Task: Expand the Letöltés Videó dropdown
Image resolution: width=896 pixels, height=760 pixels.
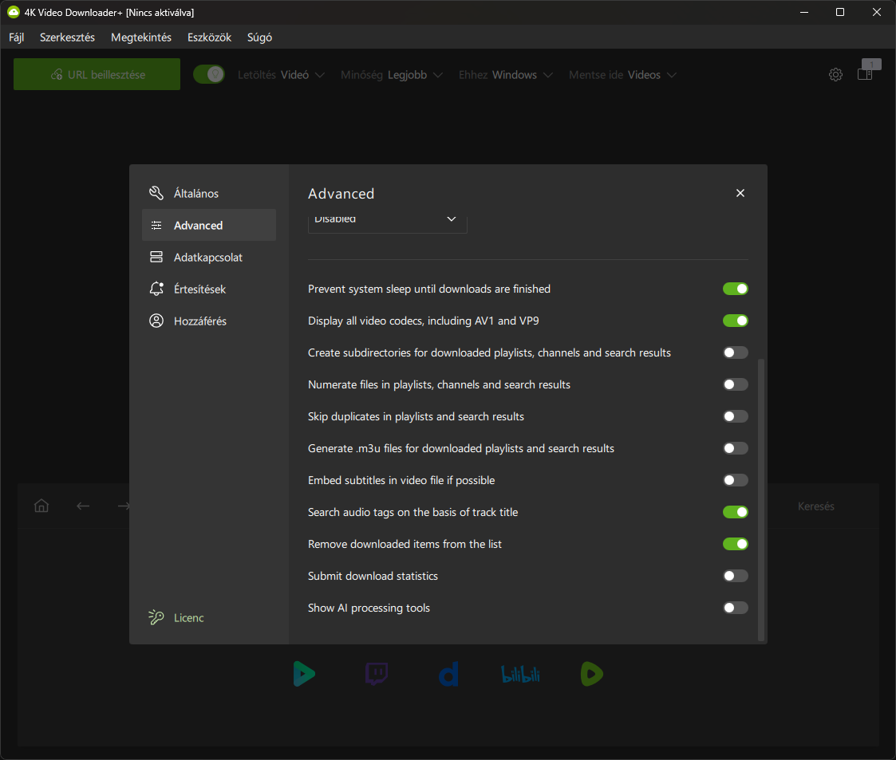Action: (x=281, y=75)
